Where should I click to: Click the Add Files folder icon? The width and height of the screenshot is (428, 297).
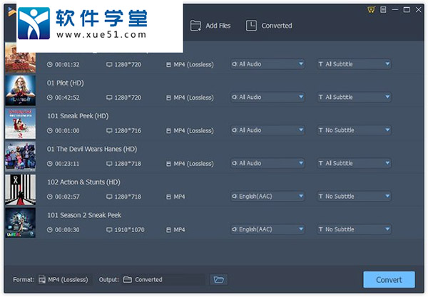[x=195, y=26]
